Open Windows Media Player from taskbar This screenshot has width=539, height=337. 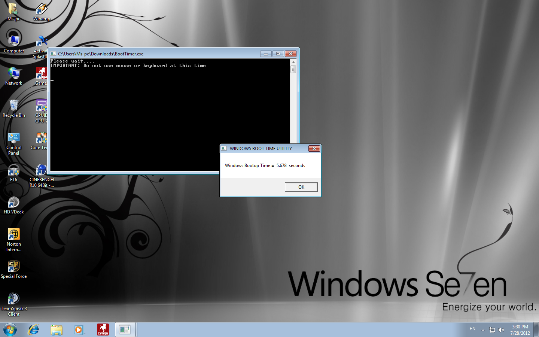coord(79,330)
